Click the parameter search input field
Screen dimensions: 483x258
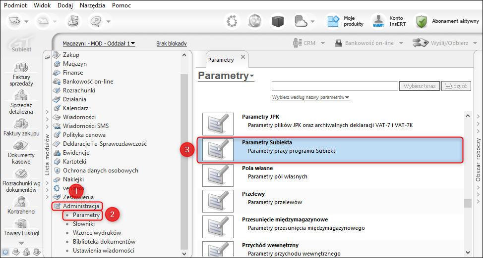335,86
